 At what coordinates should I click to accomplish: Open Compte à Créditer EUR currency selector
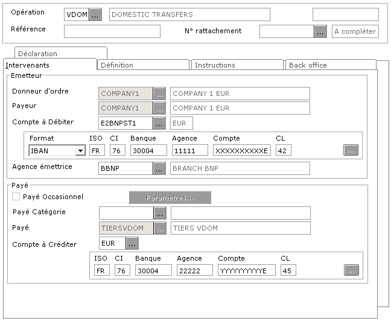pyautogui.click(x=132, y=243)
